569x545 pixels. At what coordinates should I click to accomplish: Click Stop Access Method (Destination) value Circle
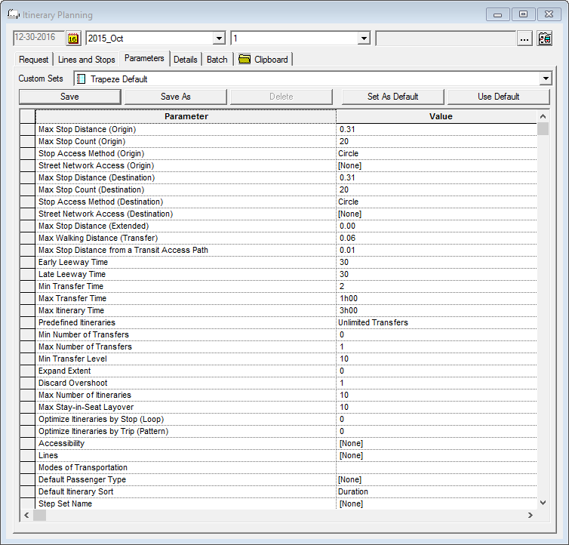[436, 202]
